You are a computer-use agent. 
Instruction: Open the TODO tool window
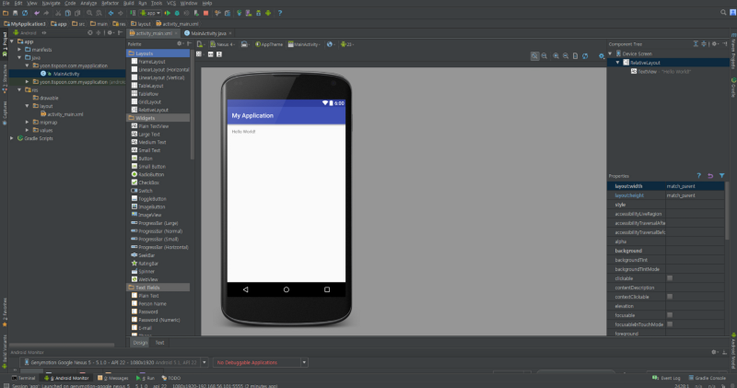pyautogui.click(x=171, y=378)
